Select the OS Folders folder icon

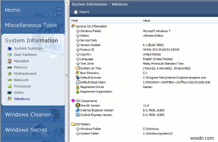tap(73, 124)
